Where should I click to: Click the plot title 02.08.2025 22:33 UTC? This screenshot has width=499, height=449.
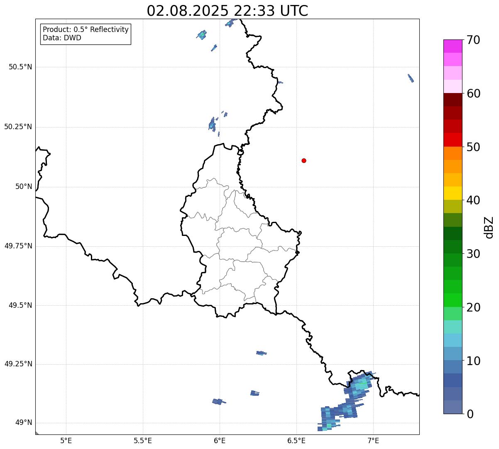coord(227,11)
